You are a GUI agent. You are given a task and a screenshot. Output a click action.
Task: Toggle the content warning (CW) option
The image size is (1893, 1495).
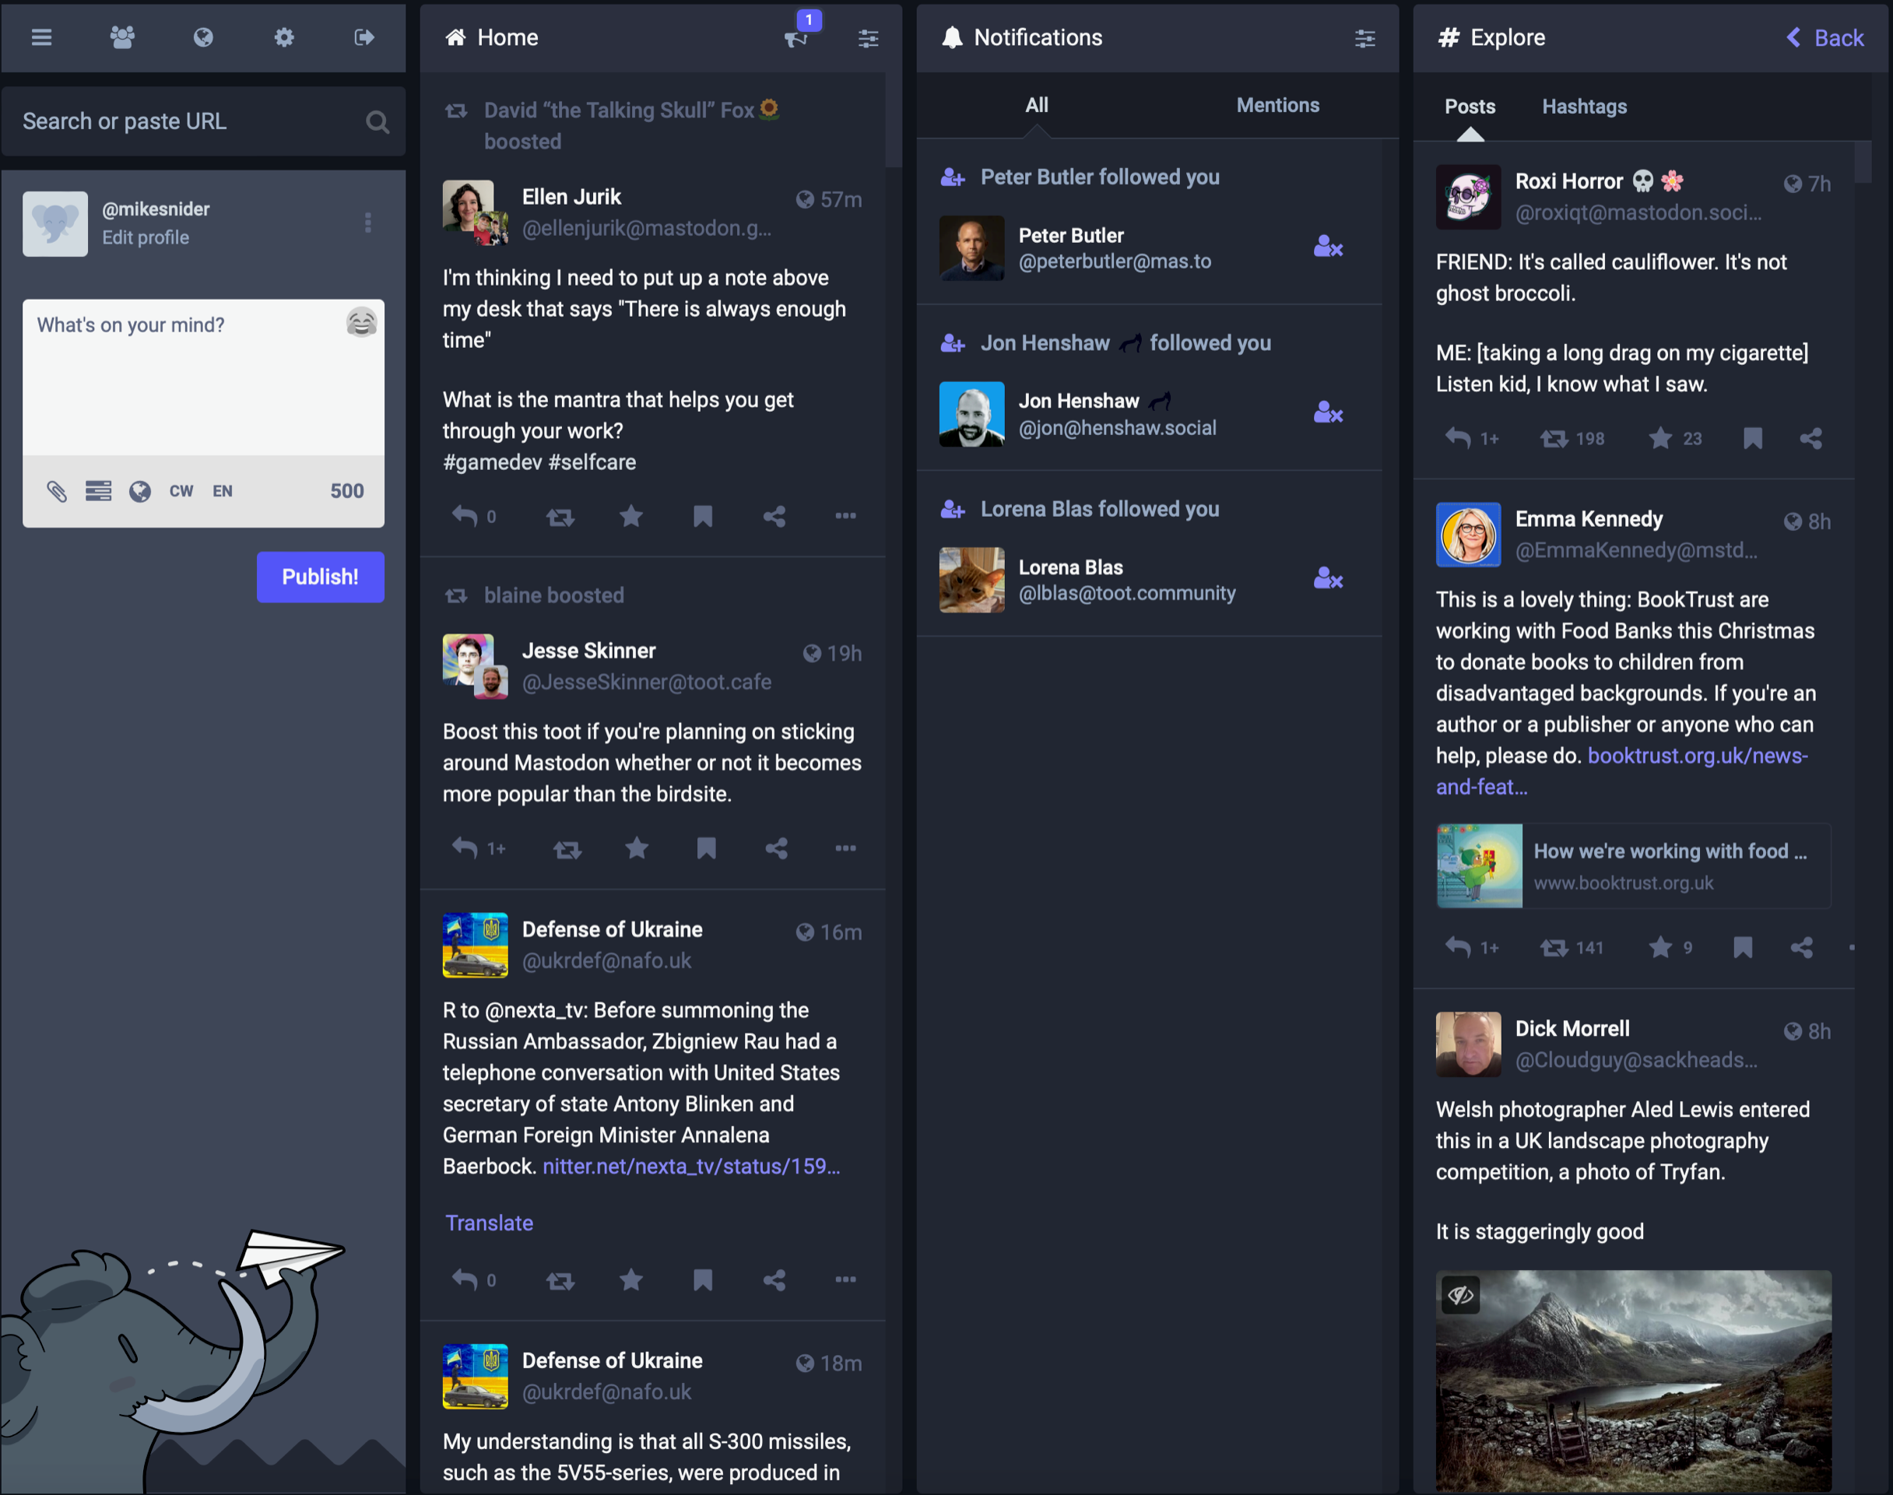coord(181,491)
